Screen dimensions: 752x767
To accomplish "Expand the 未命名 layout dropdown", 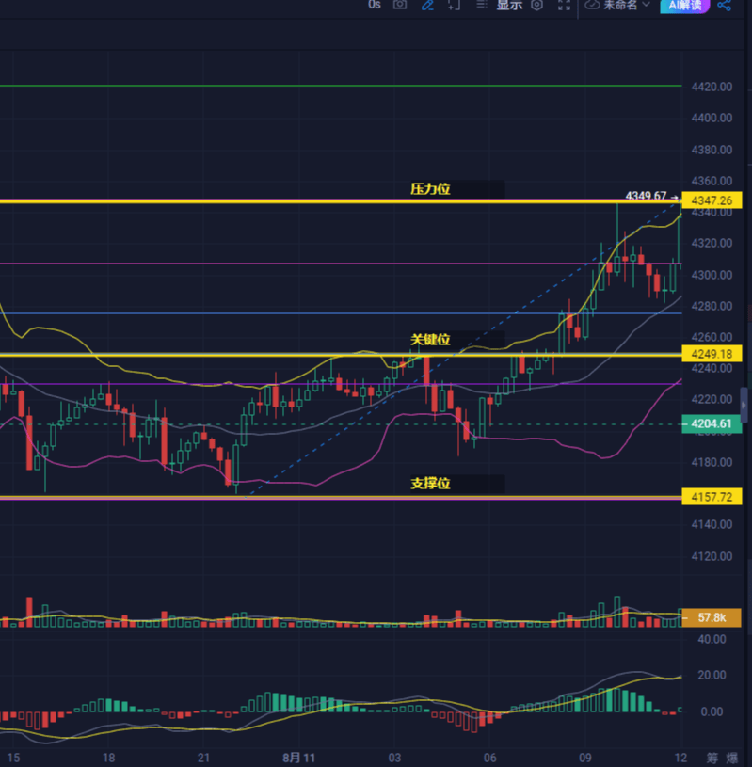I will point(626,5).
